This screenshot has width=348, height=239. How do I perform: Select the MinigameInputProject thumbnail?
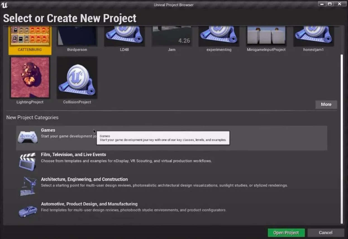[266, 36]
